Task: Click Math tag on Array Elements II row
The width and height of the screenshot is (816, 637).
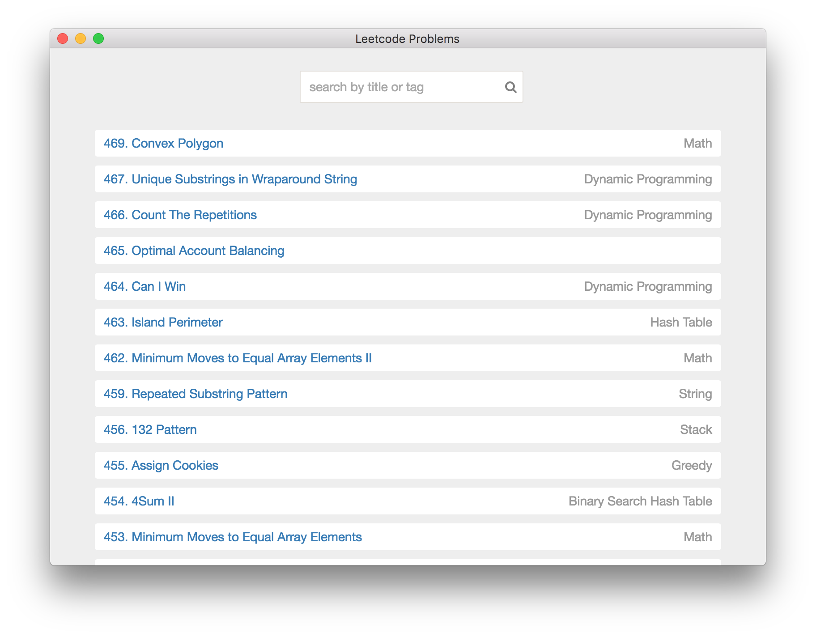Action: pos(697,358)
